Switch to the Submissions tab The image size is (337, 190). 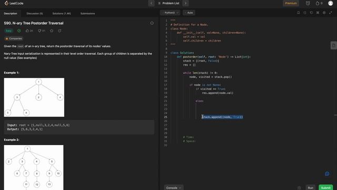pos(88,13)
